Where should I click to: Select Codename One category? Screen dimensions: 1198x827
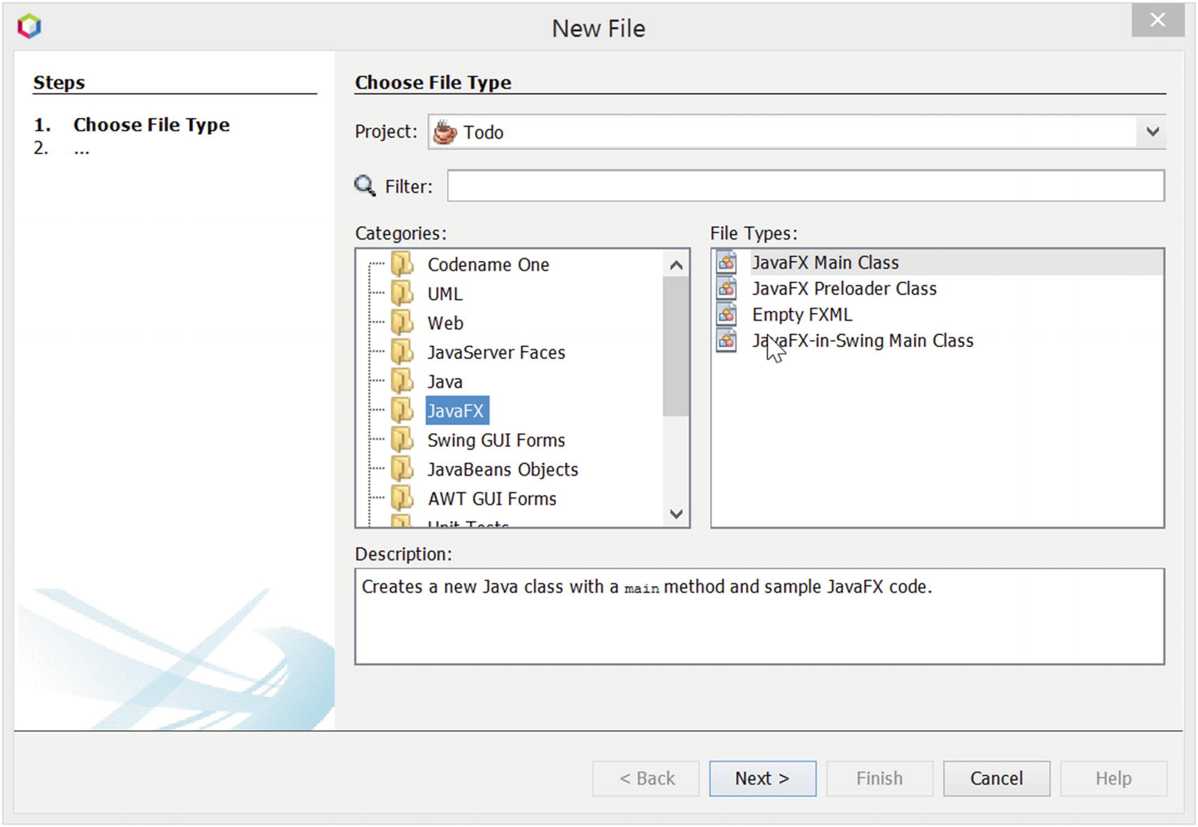pyautogui.click(x=488, y=265)
